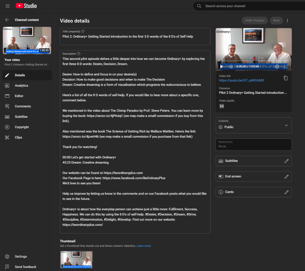Edit Subtitles using the pencil icon
305x271 pixels.
287,161
